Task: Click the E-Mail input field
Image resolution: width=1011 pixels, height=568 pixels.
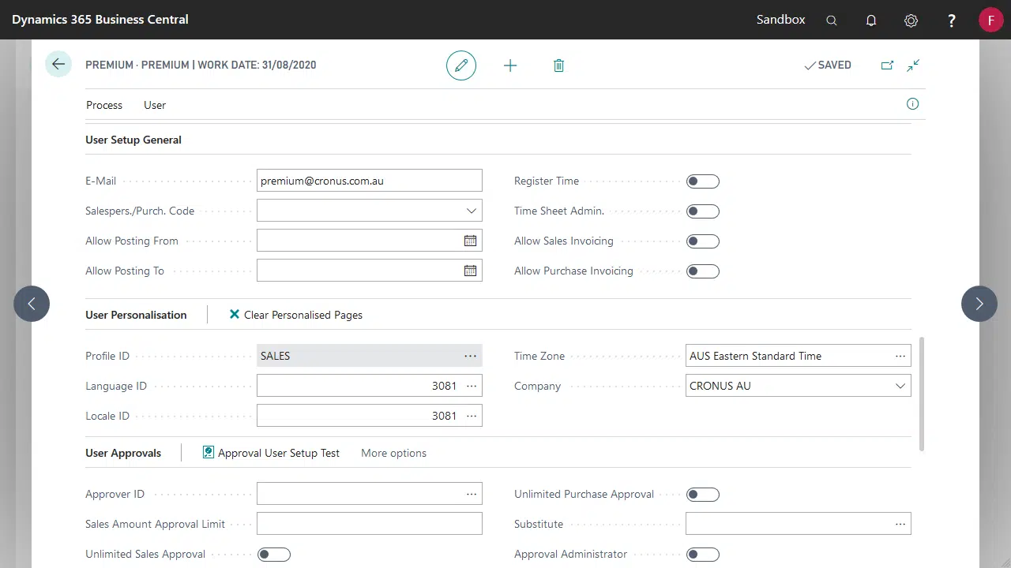Action: (x=369, y=181)
